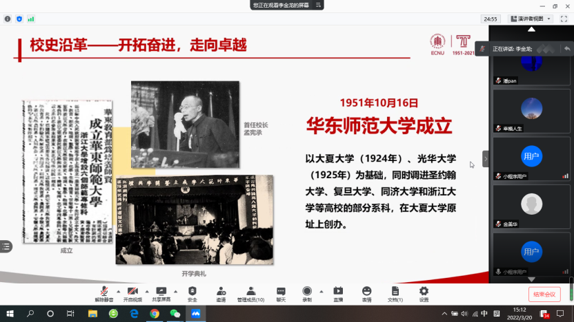574x322 pixels.
Task: Open the 邀请 invite option
Action: pos(221,294)
